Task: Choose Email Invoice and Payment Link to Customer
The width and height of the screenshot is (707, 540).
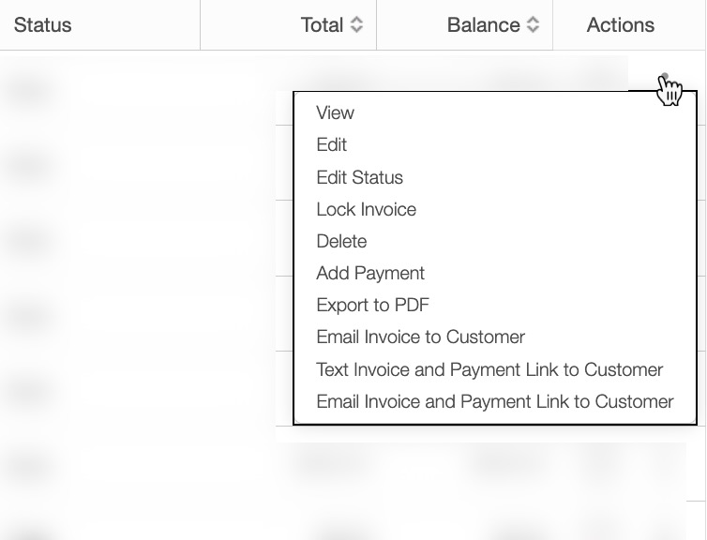Action: pyautogui.click(x=495, y=401)
